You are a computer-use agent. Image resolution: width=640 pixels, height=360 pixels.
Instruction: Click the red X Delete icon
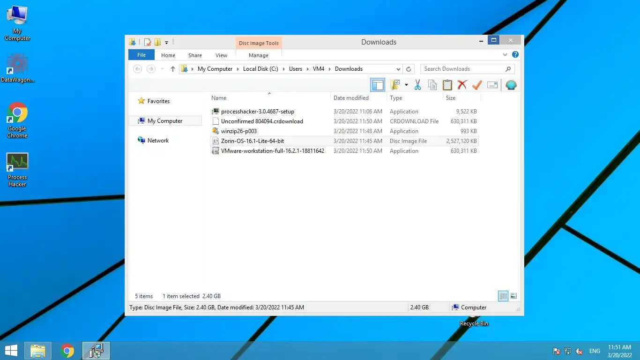(462, 85)
